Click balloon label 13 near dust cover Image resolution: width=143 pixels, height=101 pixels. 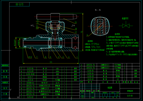[37, 20]
